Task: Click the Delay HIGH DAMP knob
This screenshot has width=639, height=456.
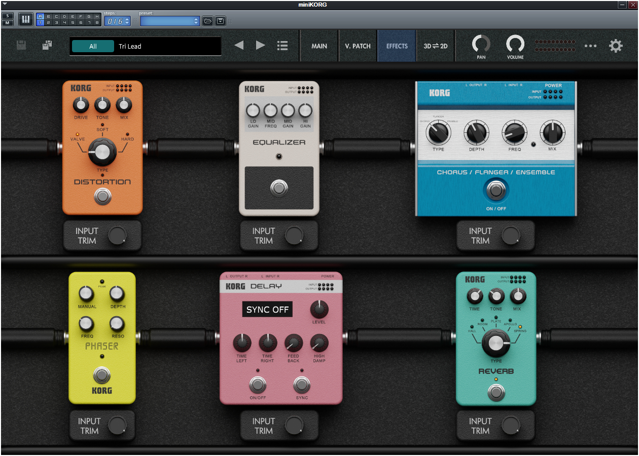Action: [x=319, y=343]
